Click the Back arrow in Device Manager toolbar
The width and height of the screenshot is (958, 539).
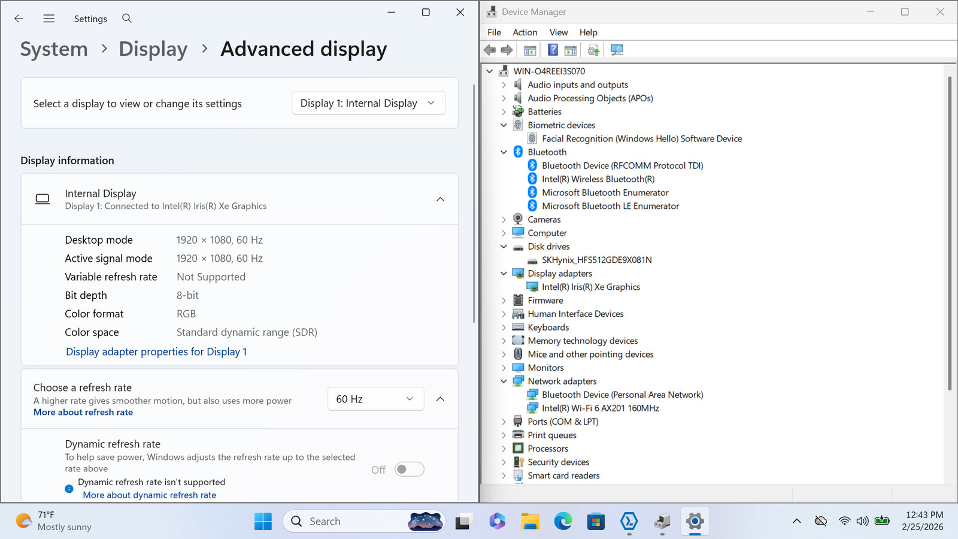coord(490,50)
